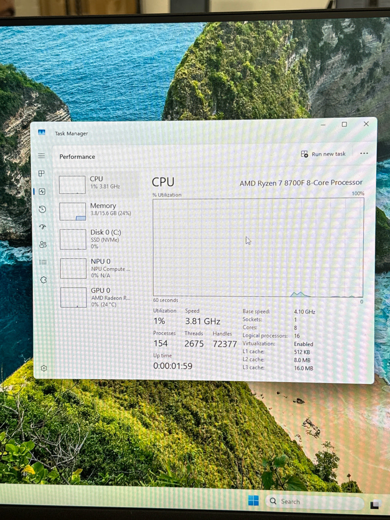Select the Memory performance item

coord(99,211)
